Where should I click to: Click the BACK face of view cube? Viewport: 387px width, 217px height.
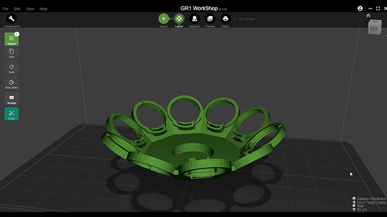pos(374,28)
